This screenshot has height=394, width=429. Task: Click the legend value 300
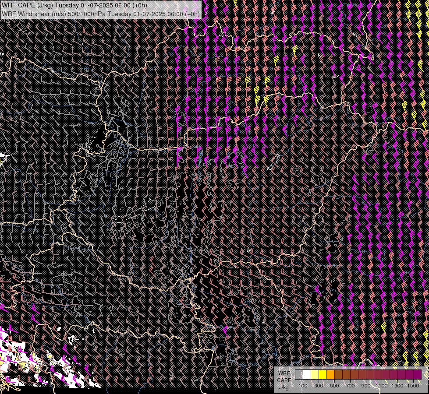[319, 386]
